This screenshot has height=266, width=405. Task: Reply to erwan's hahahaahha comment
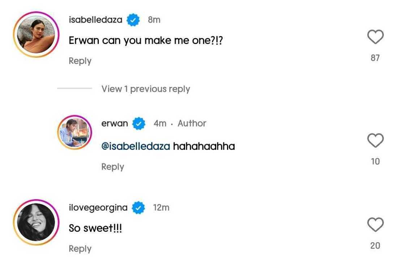[112, 167]
